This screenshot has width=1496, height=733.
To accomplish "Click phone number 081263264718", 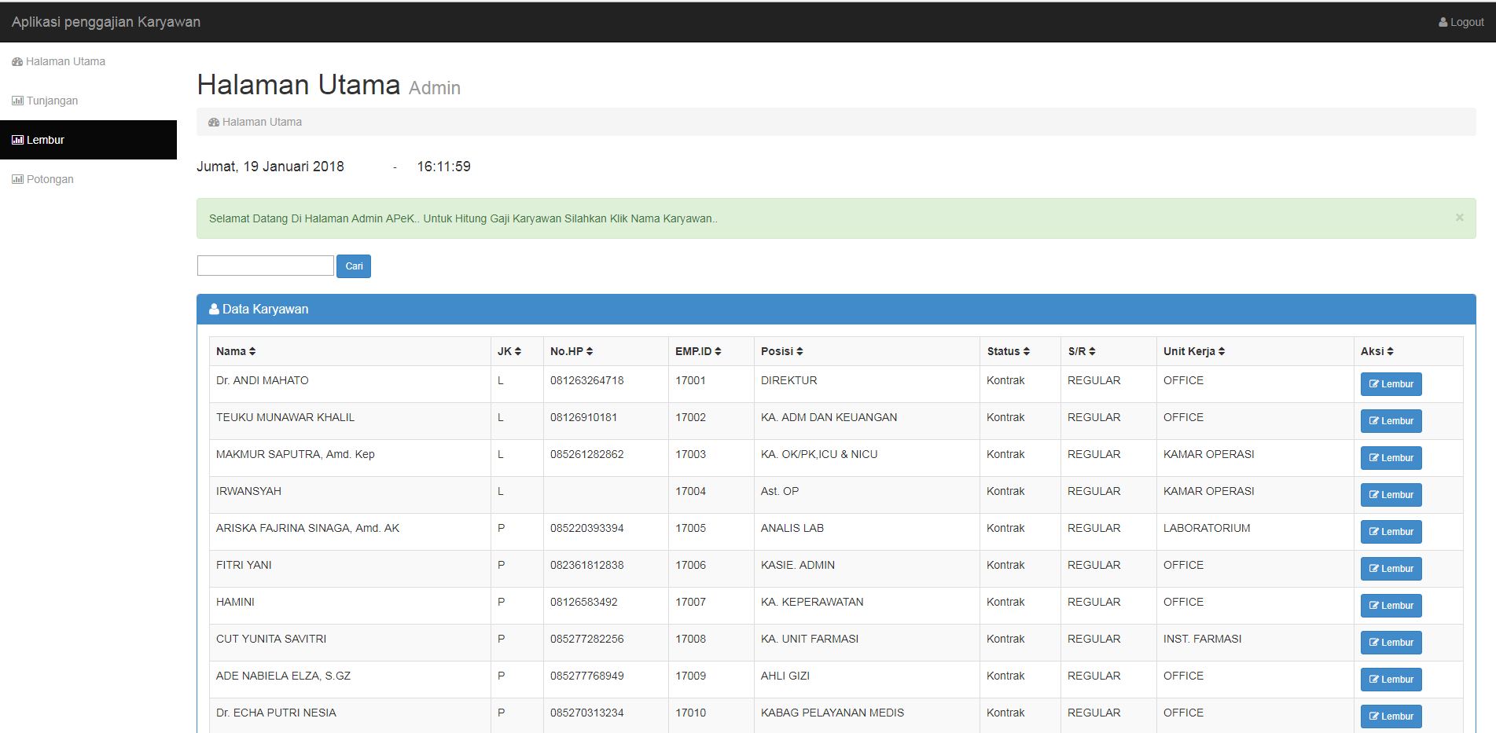I will pyautogui.click(x=587, y=380).
